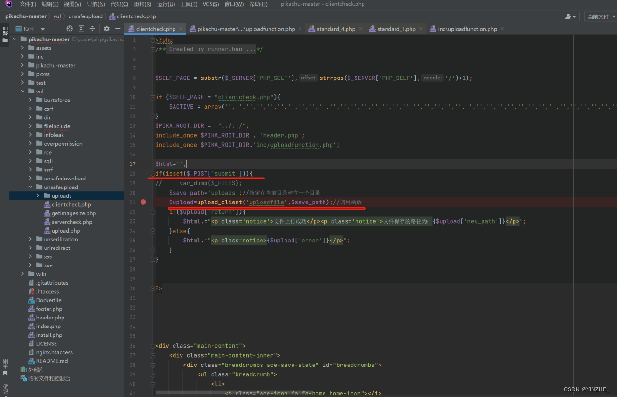
Task: Close the clientcheck.php tab
Action: tap(181, 29)
